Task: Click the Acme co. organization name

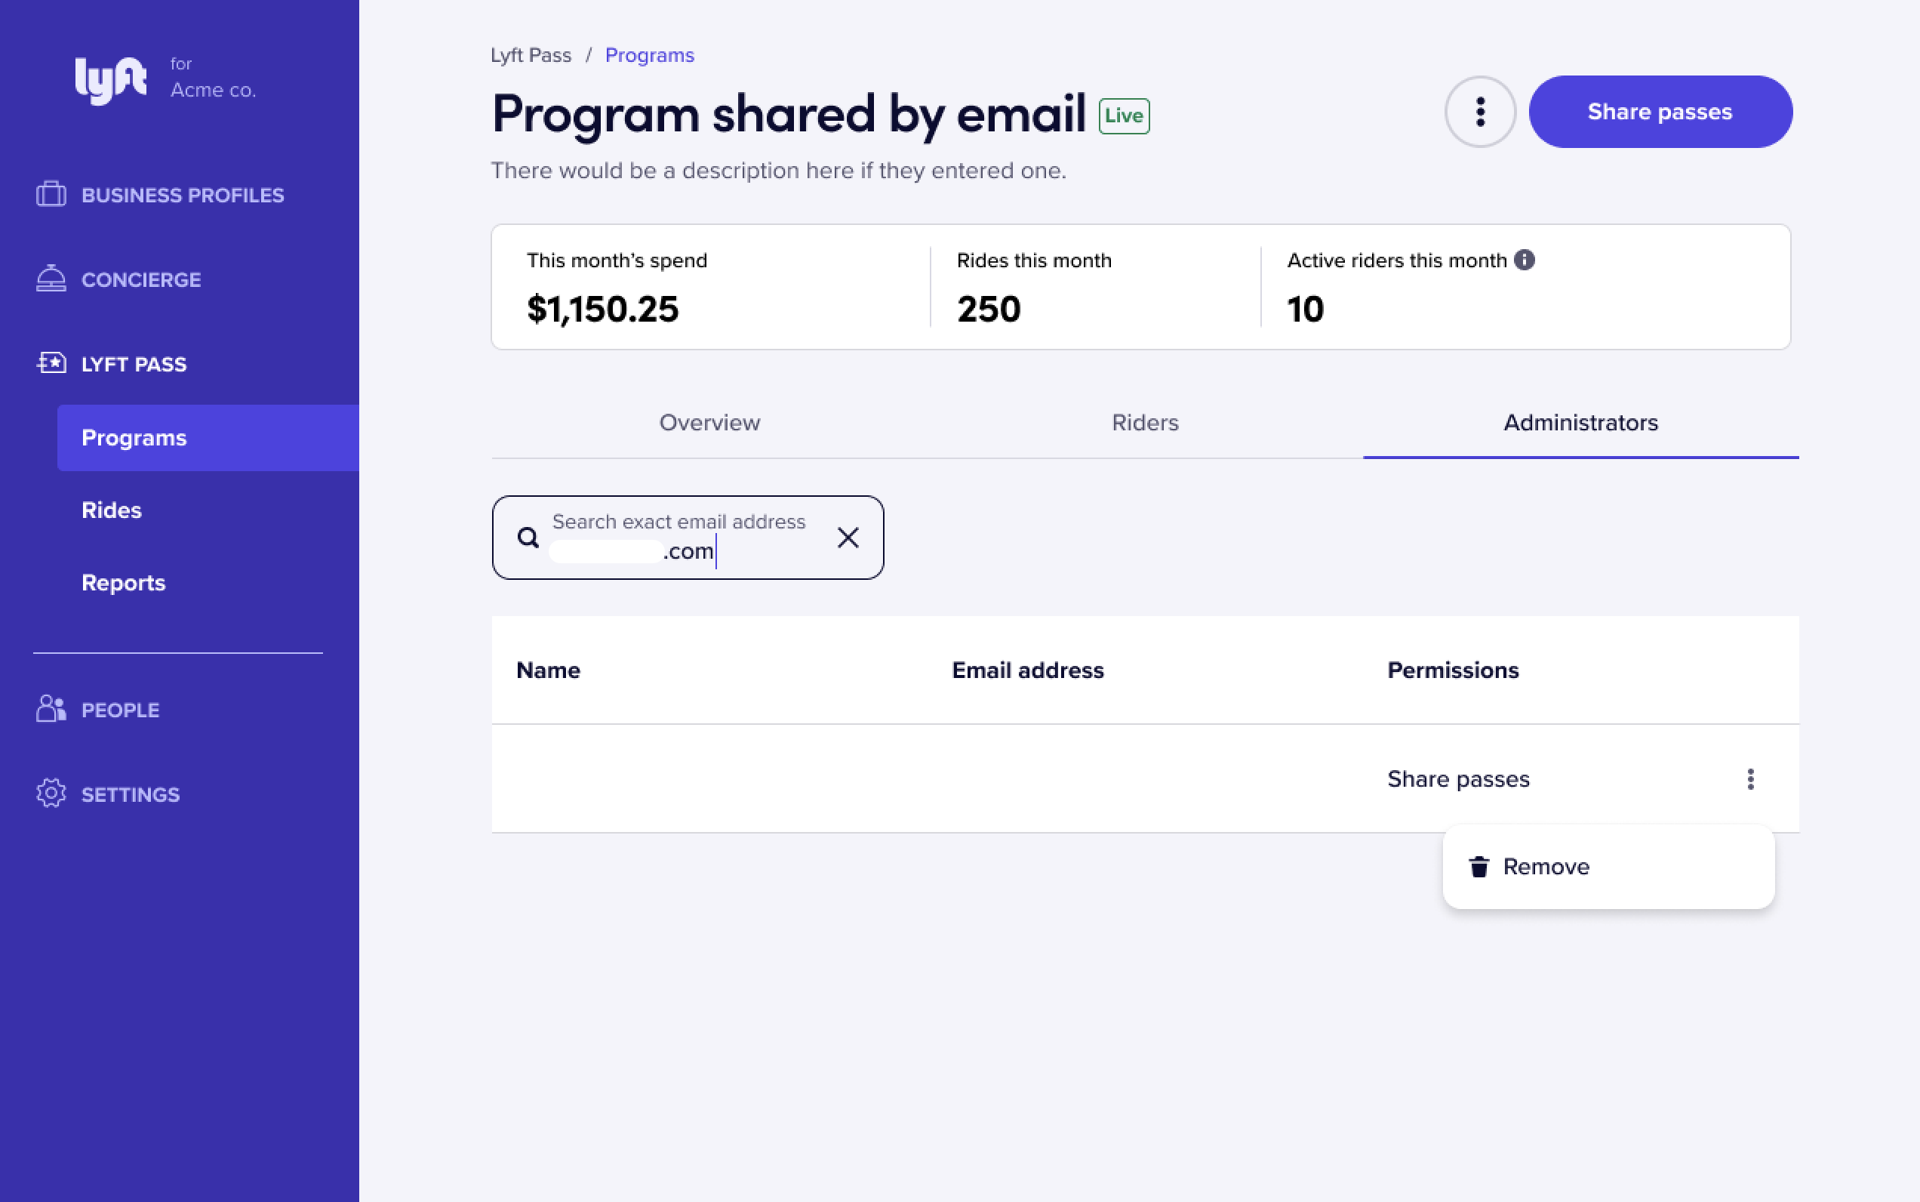Action: point(213,90)
